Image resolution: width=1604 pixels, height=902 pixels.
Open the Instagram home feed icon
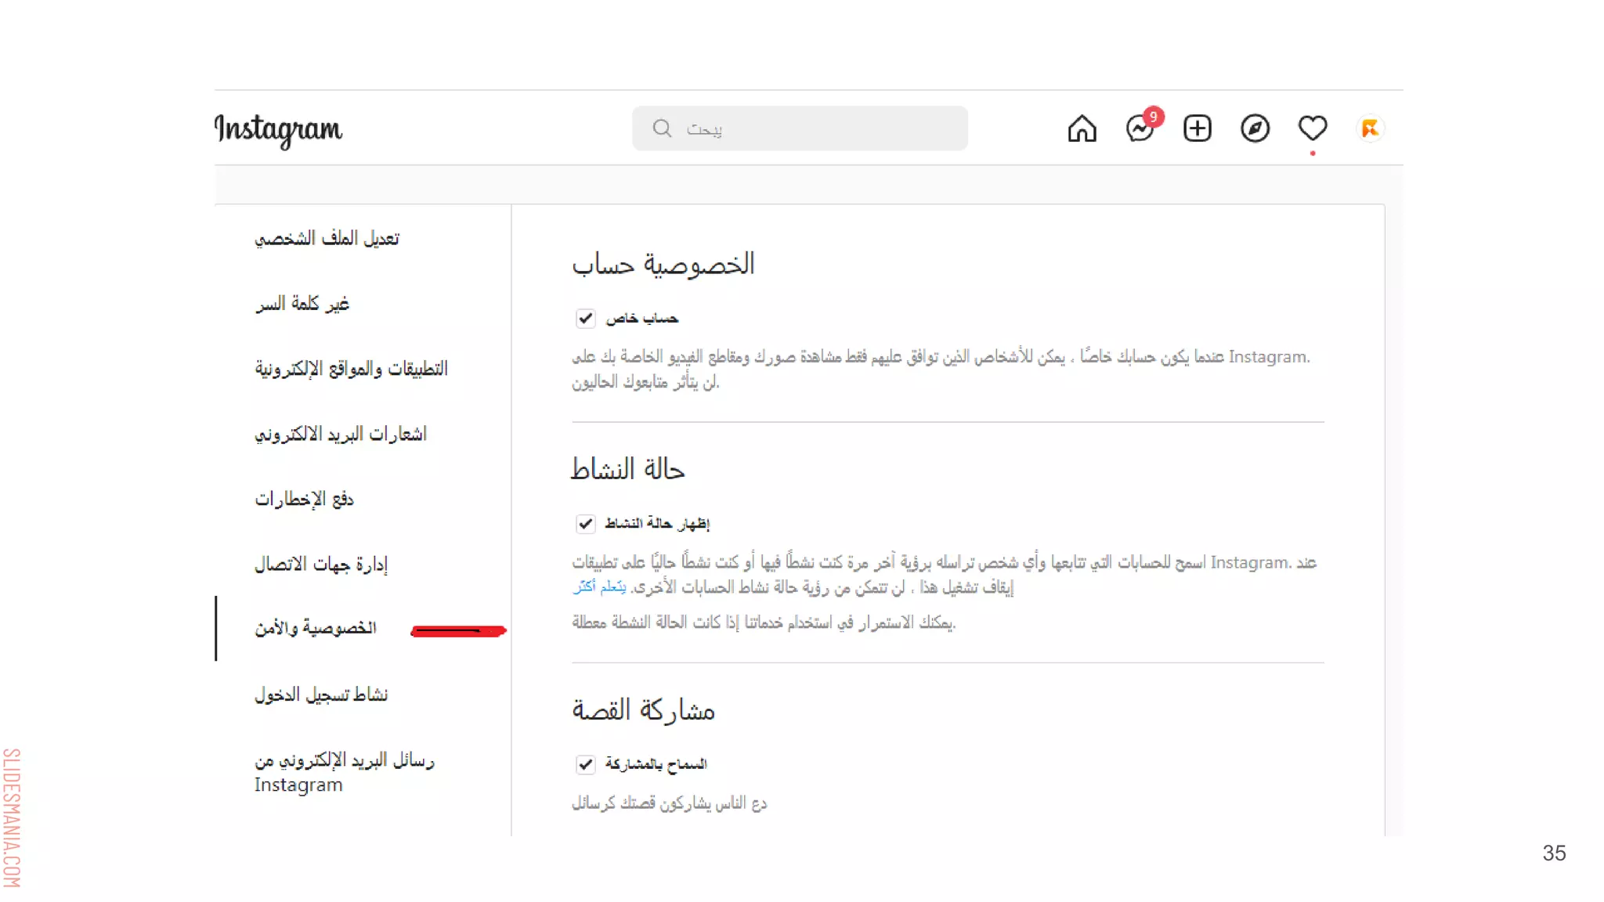1082,128
